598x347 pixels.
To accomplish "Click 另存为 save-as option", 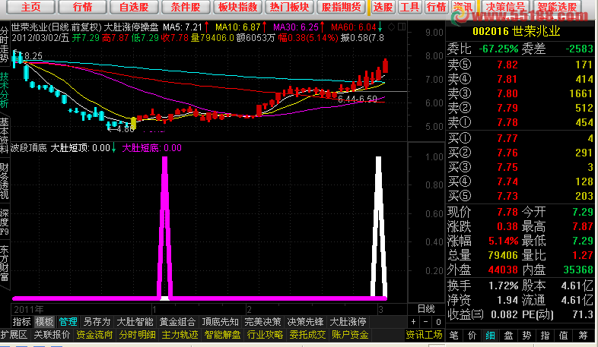I will tap(97, 322).
